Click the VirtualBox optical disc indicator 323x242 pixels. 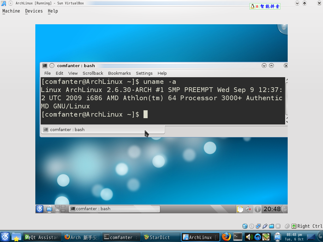click(251, 226)
